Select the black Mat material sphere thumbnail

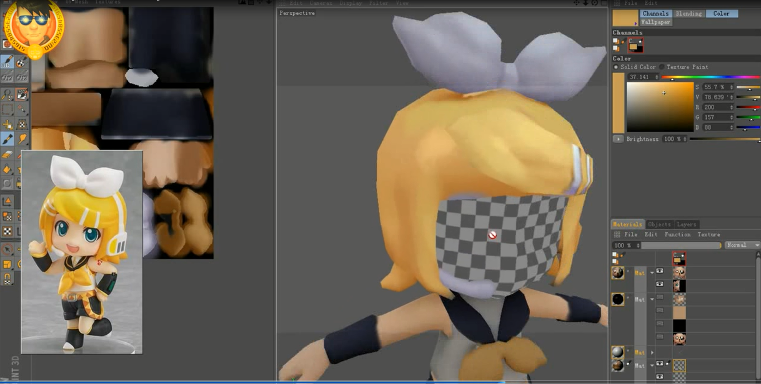618,299
